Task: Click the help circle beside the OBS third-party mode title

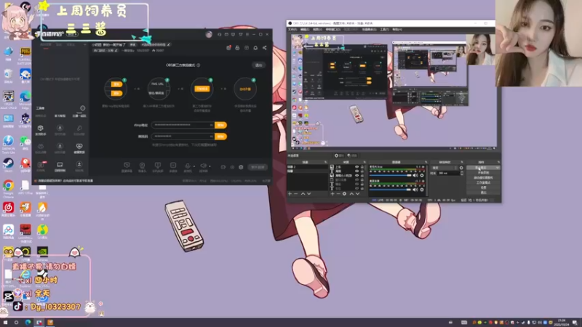Action: click(199, 65)
